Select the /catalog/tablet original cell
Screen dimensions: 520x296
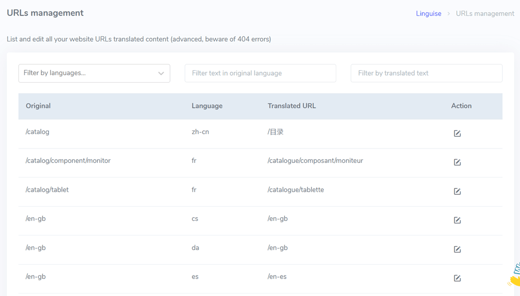point(47,190)
